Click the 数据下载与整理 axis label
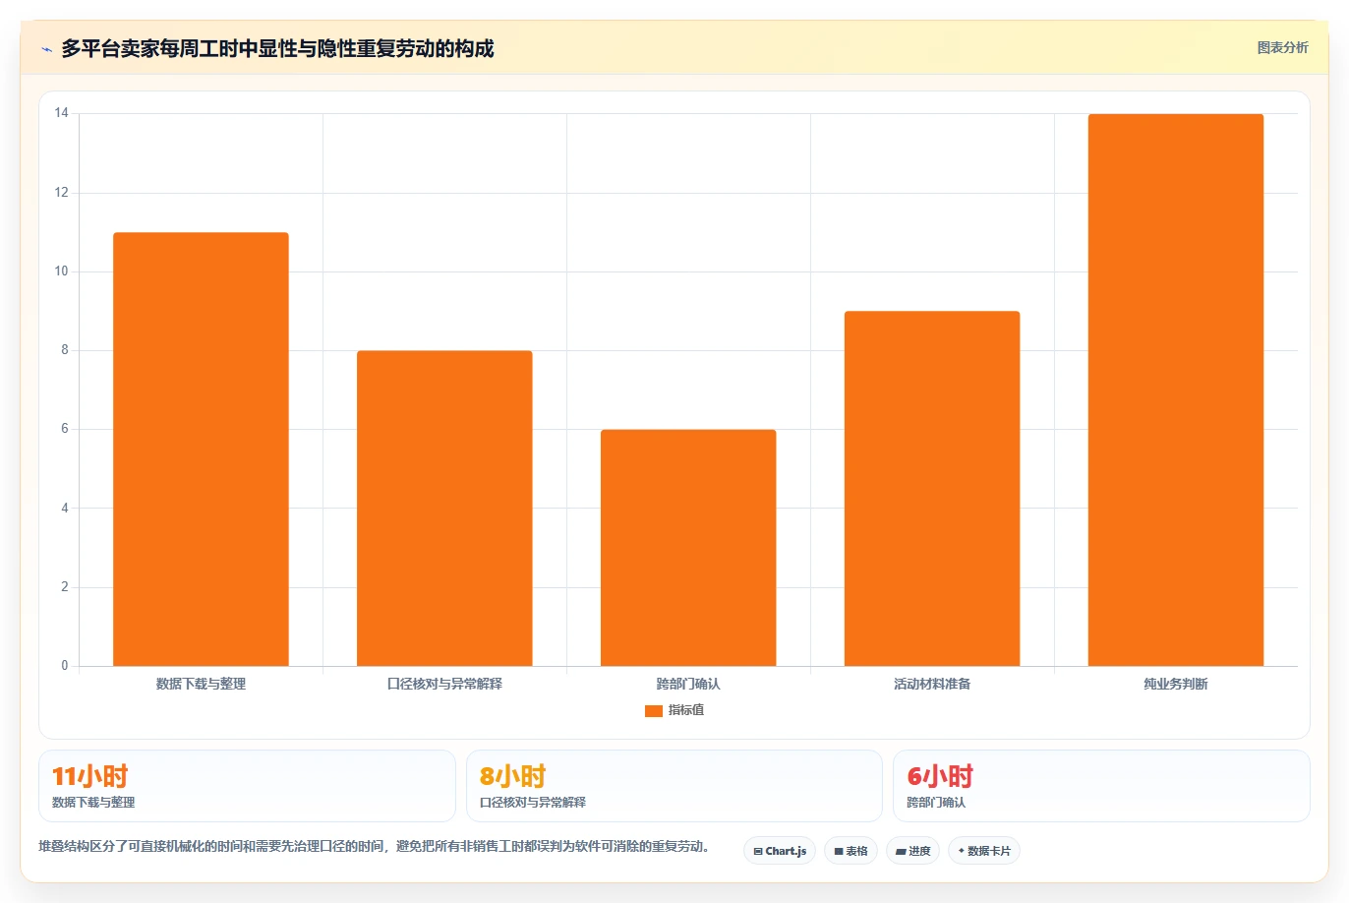The image size is (1349, 903). pyautogui.click(x=201, y=684)
